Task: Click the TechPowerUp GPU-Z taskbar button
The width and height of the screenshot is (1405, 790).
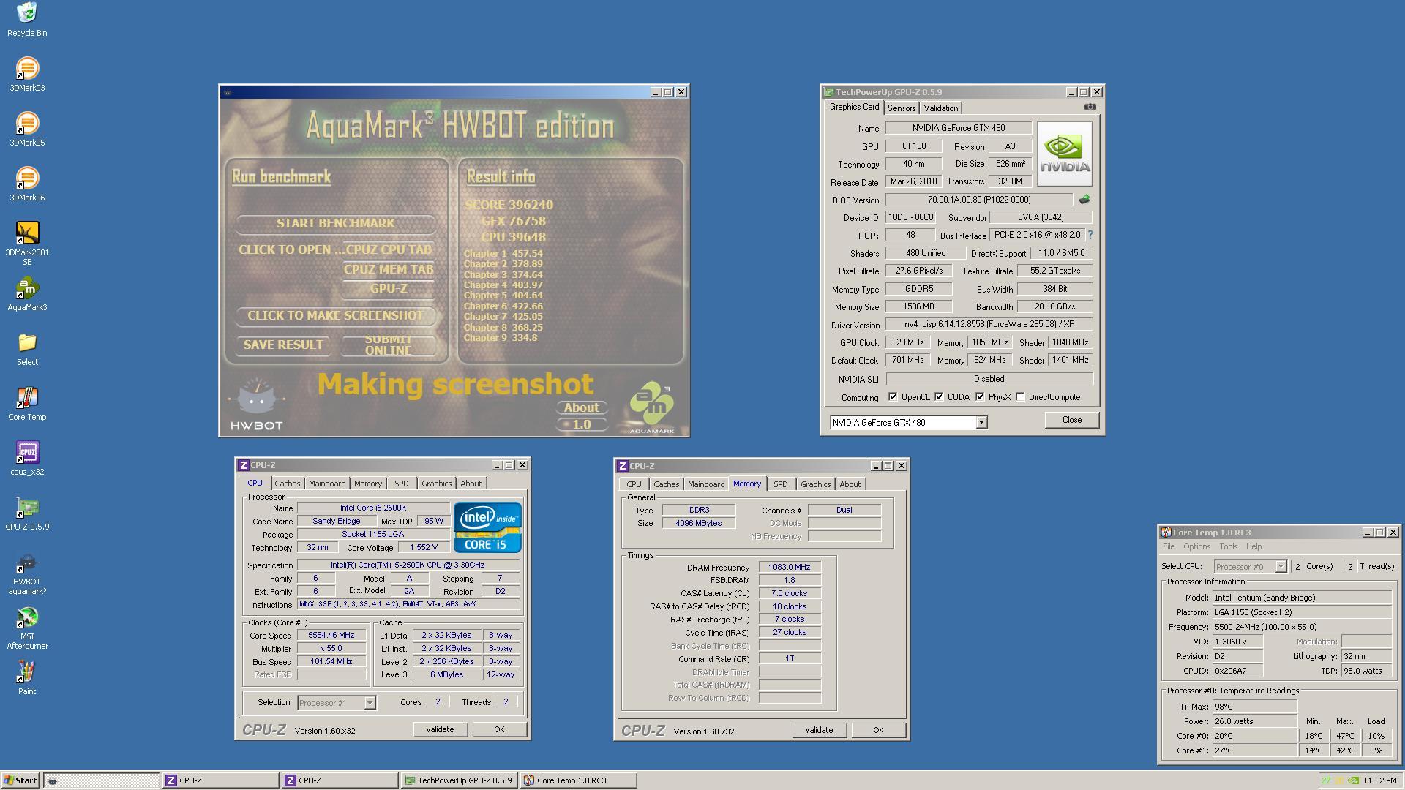Action: [459, 780]
